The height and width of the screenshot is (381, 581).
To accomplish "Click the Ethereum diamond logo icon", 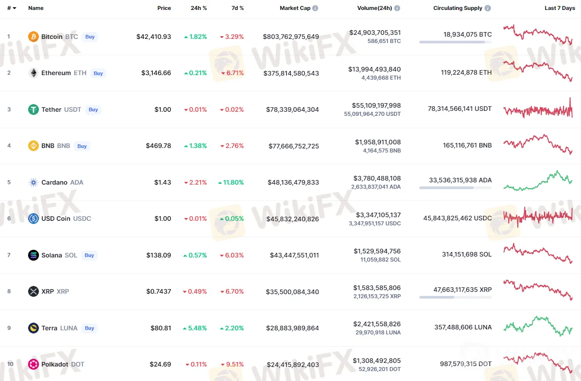I will tap(34, 73).
